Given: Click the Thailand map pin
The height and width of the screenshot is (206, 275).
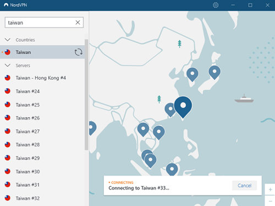Looking at the screenshot, I should (143, 129).
